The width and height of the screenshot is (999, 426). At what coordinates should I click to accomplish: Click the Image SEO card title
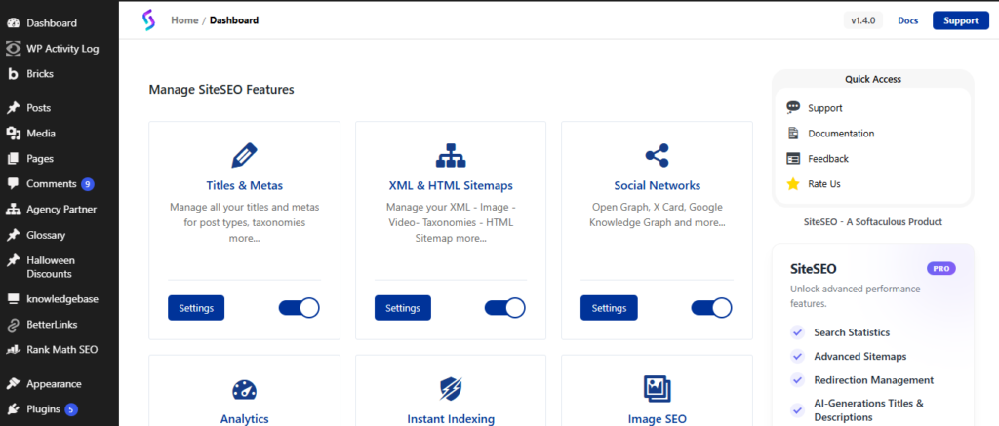coord(657,419)
